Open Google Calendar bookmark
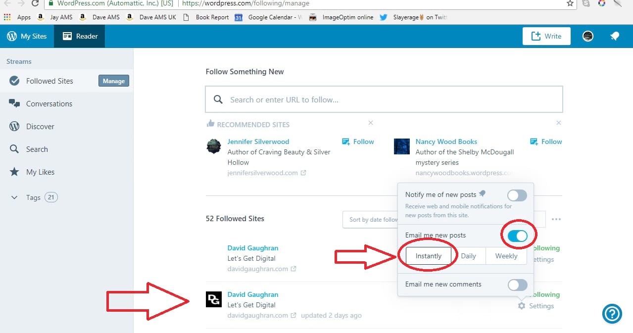Screen dimensions: 633x333 pyautogui.click(x=269, y=17)
